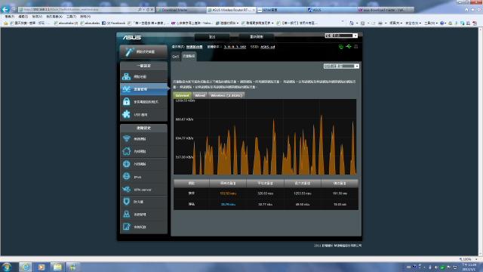This screenshot has height=272, width=483.
Task: Open browser tools gear icon
Action: (479, 10)
